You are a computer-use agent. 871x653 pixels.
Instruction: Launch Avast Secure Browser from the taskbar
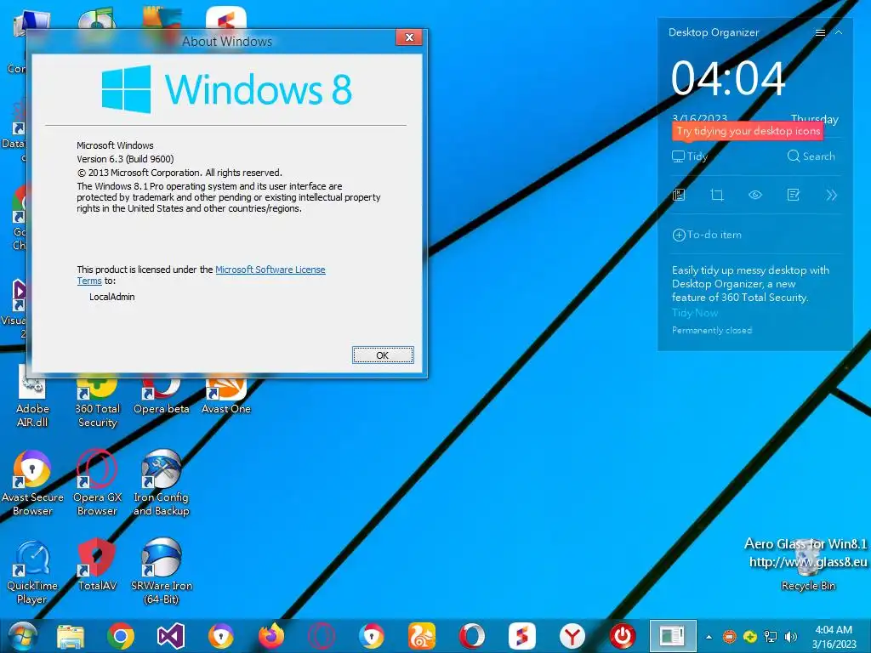(220, 636)
